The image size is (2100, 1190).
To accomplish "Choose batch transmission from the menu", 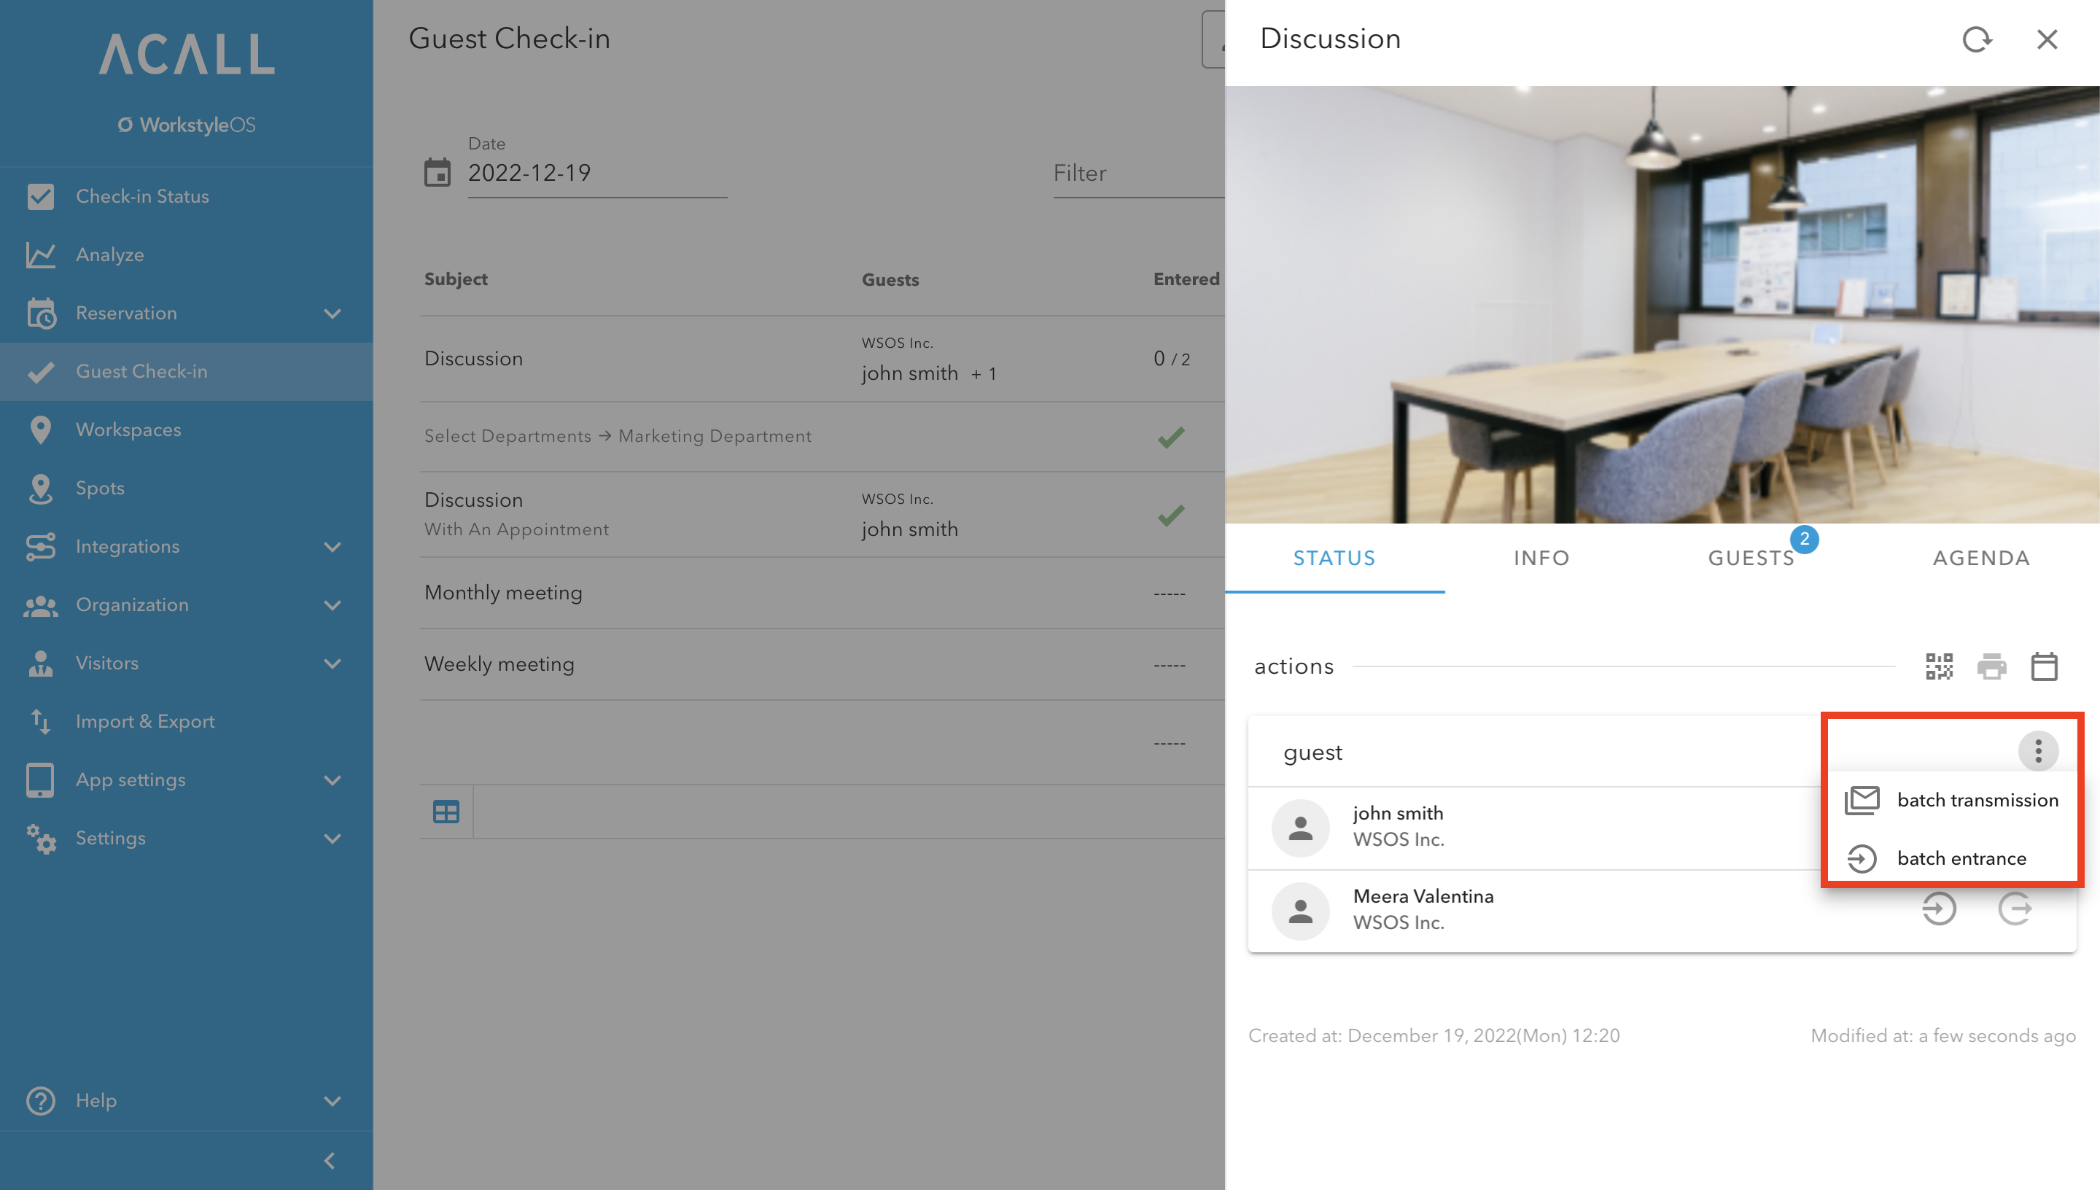I will 1951,800.
